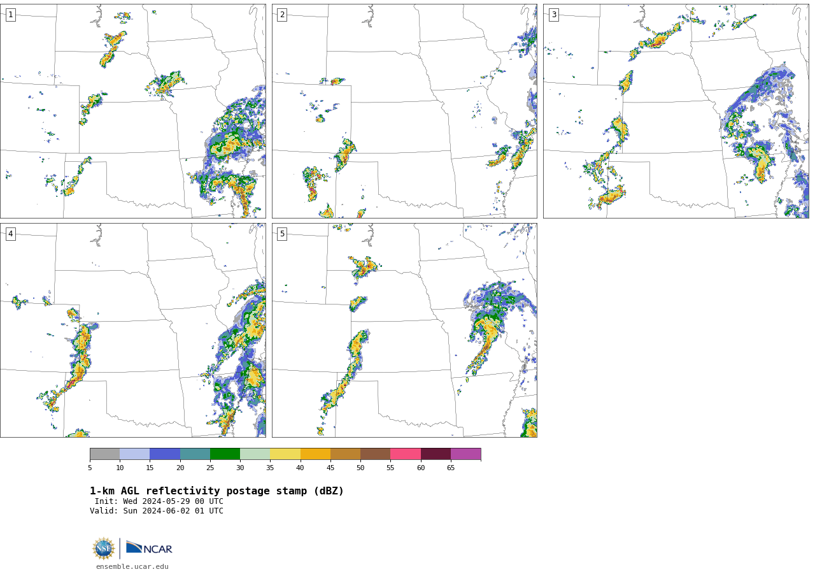
Task: Click the colorbar tick label '50'
Action: (360, 468)
